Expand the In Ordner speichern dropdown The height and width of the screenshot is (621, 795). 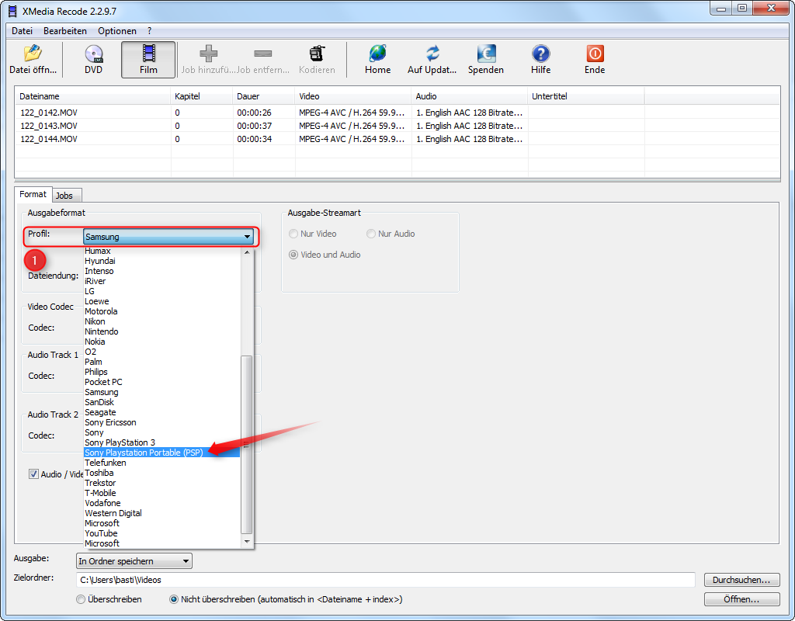click(x=185, y=561)
